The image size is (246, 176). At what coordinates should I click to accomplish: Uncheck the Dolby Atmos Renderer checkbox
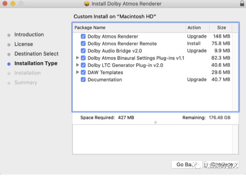coord(83,36)
